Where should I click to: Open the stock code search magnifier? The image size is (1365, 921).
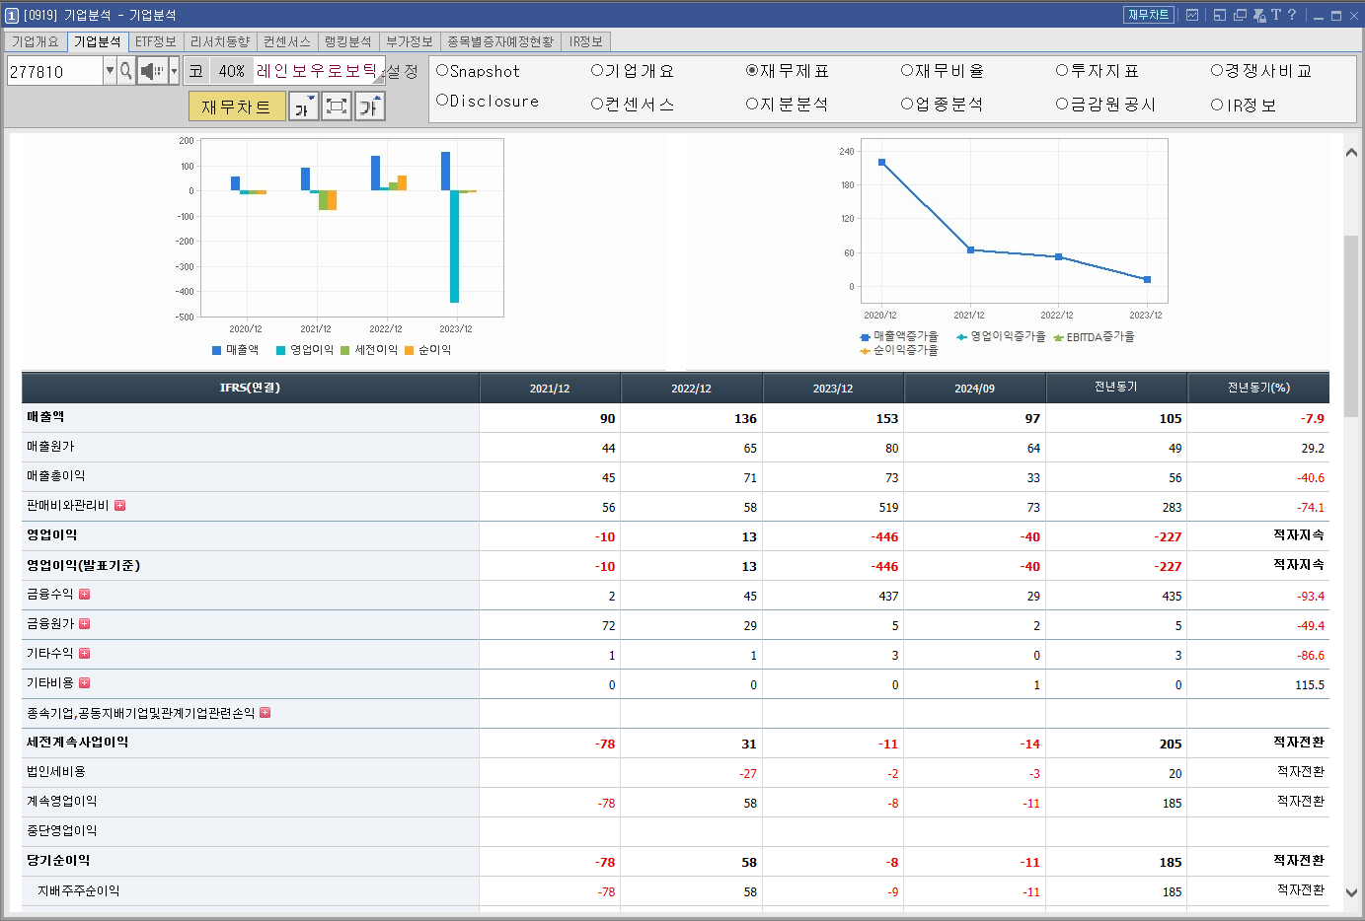[125, 71]
